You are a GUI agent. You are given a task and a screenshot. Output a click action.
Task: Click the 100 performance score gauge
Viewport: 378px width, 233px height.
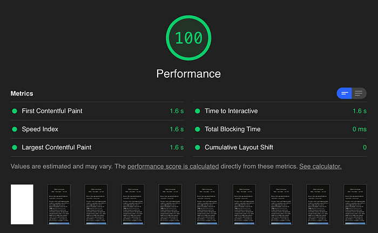point(188,38)
